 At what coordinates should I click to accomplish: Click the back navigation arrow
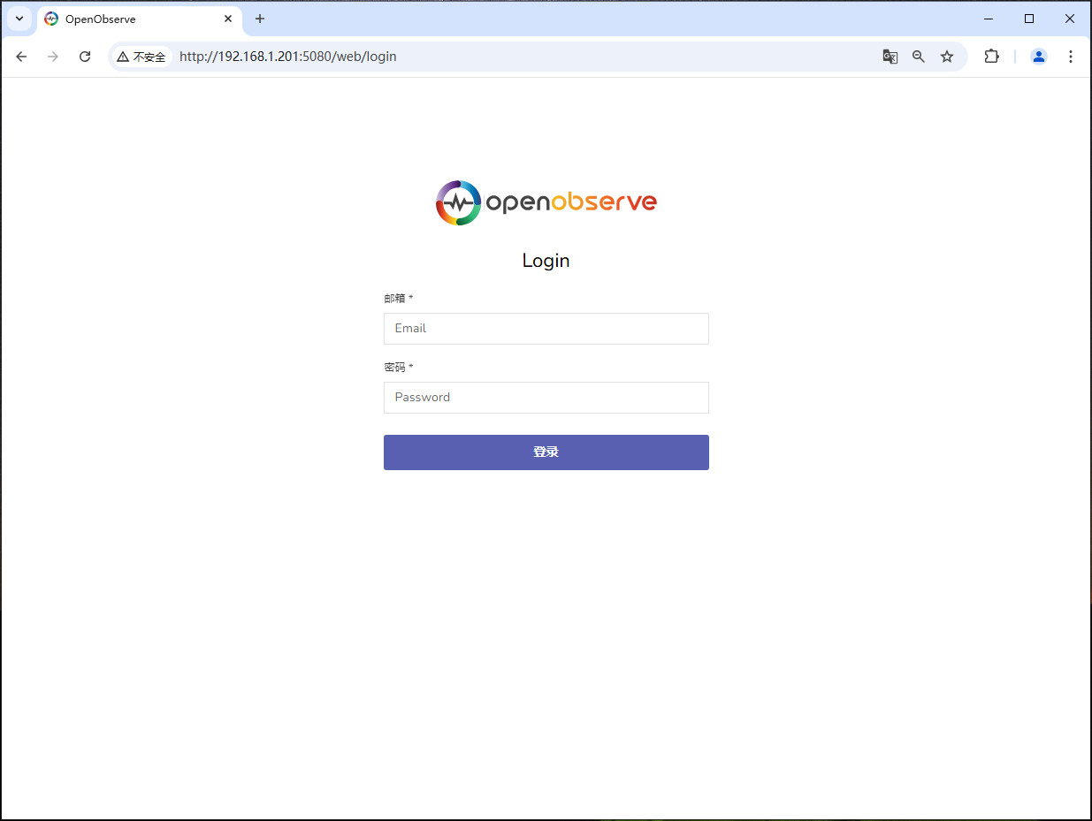tap(21, 56)
